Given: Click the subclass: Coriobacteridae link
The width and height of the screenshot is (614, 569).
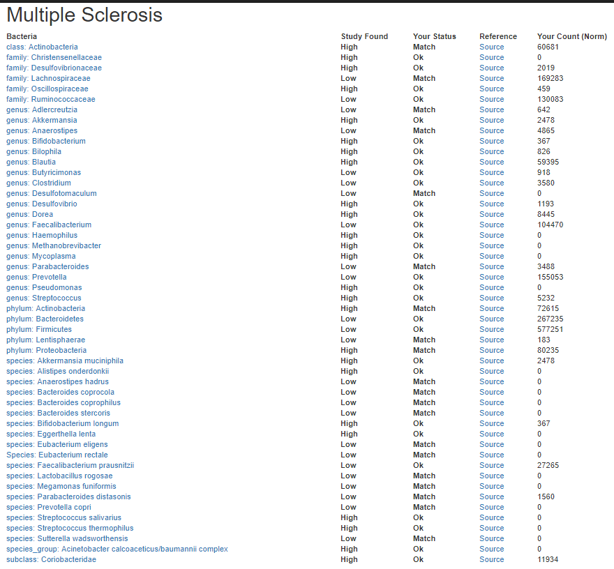Looking at the screenshot, I should [x=52, y=559].
